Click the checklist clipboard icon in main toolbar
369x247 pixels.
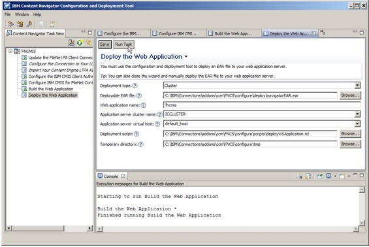[52, 24]
